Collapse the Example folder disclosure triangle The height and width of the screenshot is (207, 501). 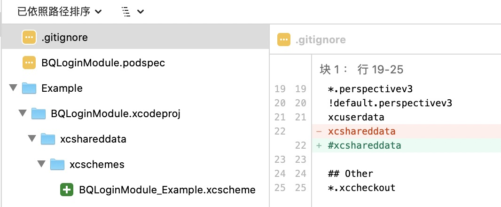pyautogui.click(x=13, y=88)
